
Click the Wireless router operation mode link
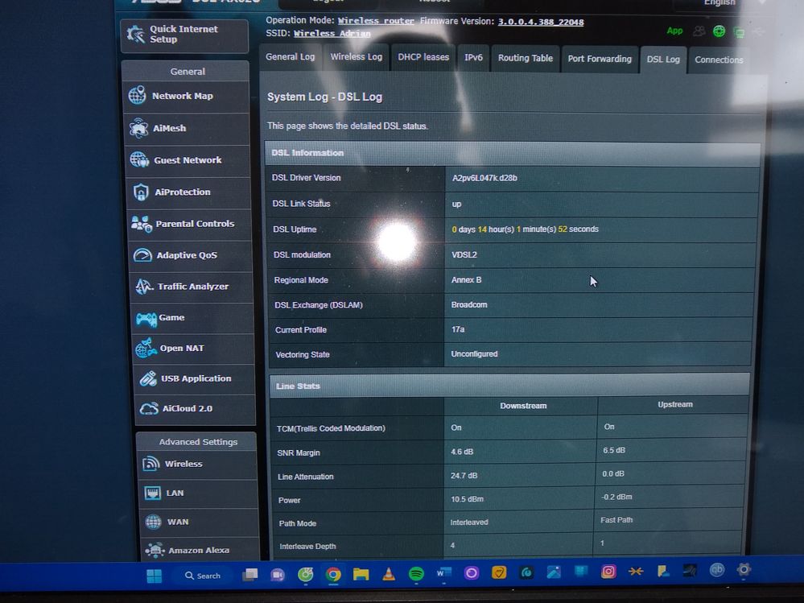(x=376, y=20)
